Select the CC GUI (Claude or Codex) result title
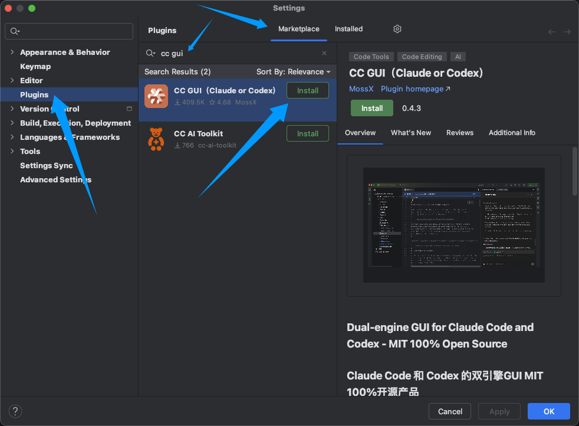 pyautogui.click(x=225, y=90)
